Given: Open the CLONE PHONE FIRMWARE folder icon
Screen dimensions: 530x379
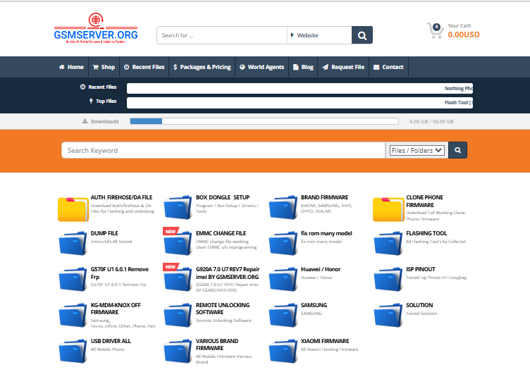Looking at the screenshot, I should (388, 208).
